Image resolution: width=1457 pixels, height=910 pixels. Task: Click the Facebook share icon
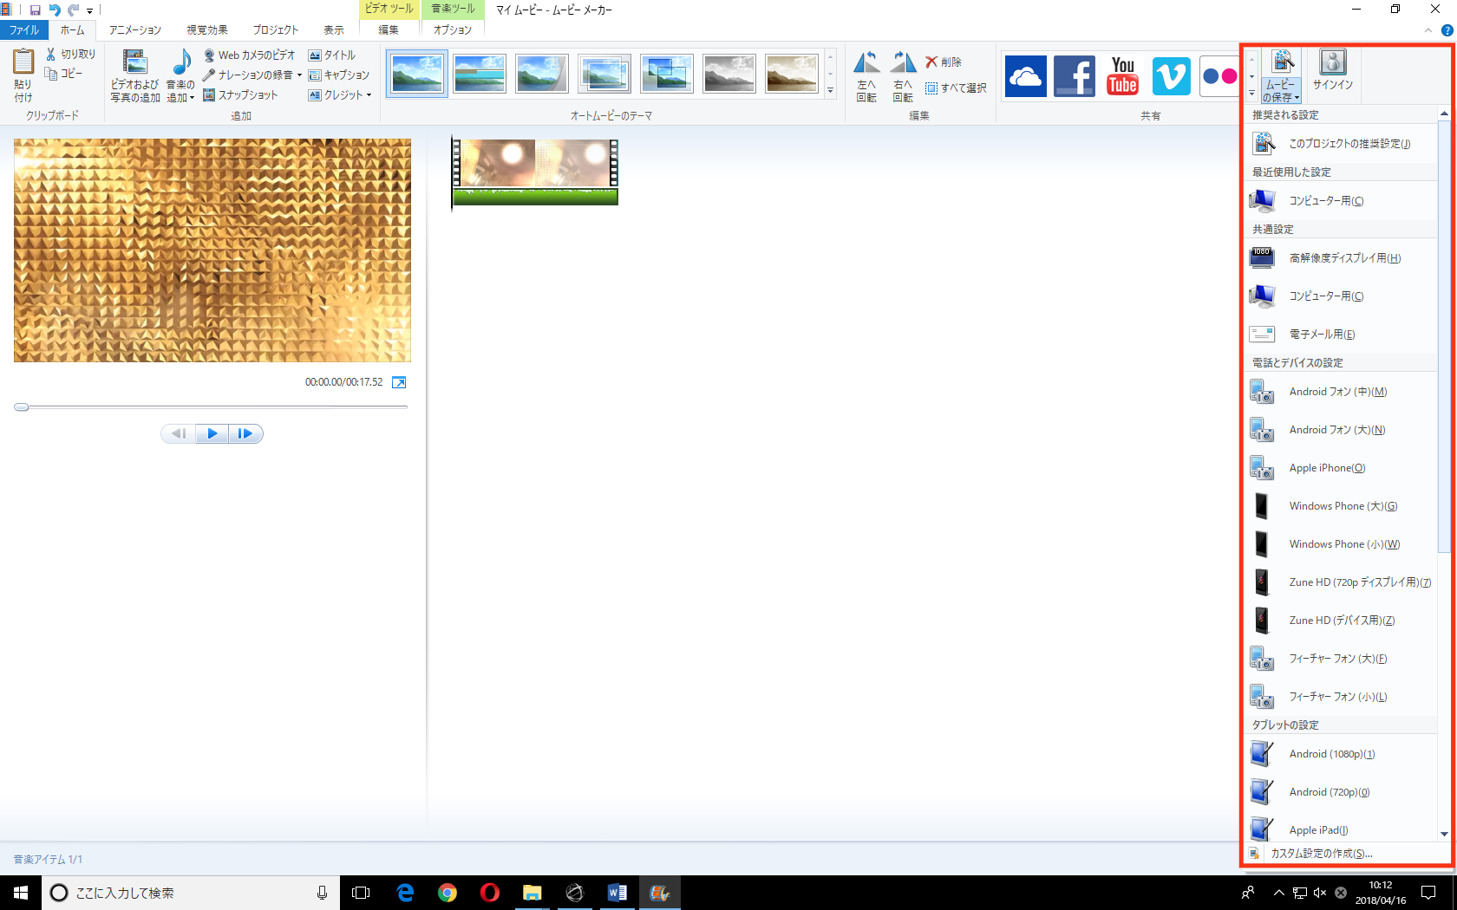point(1074,76)
